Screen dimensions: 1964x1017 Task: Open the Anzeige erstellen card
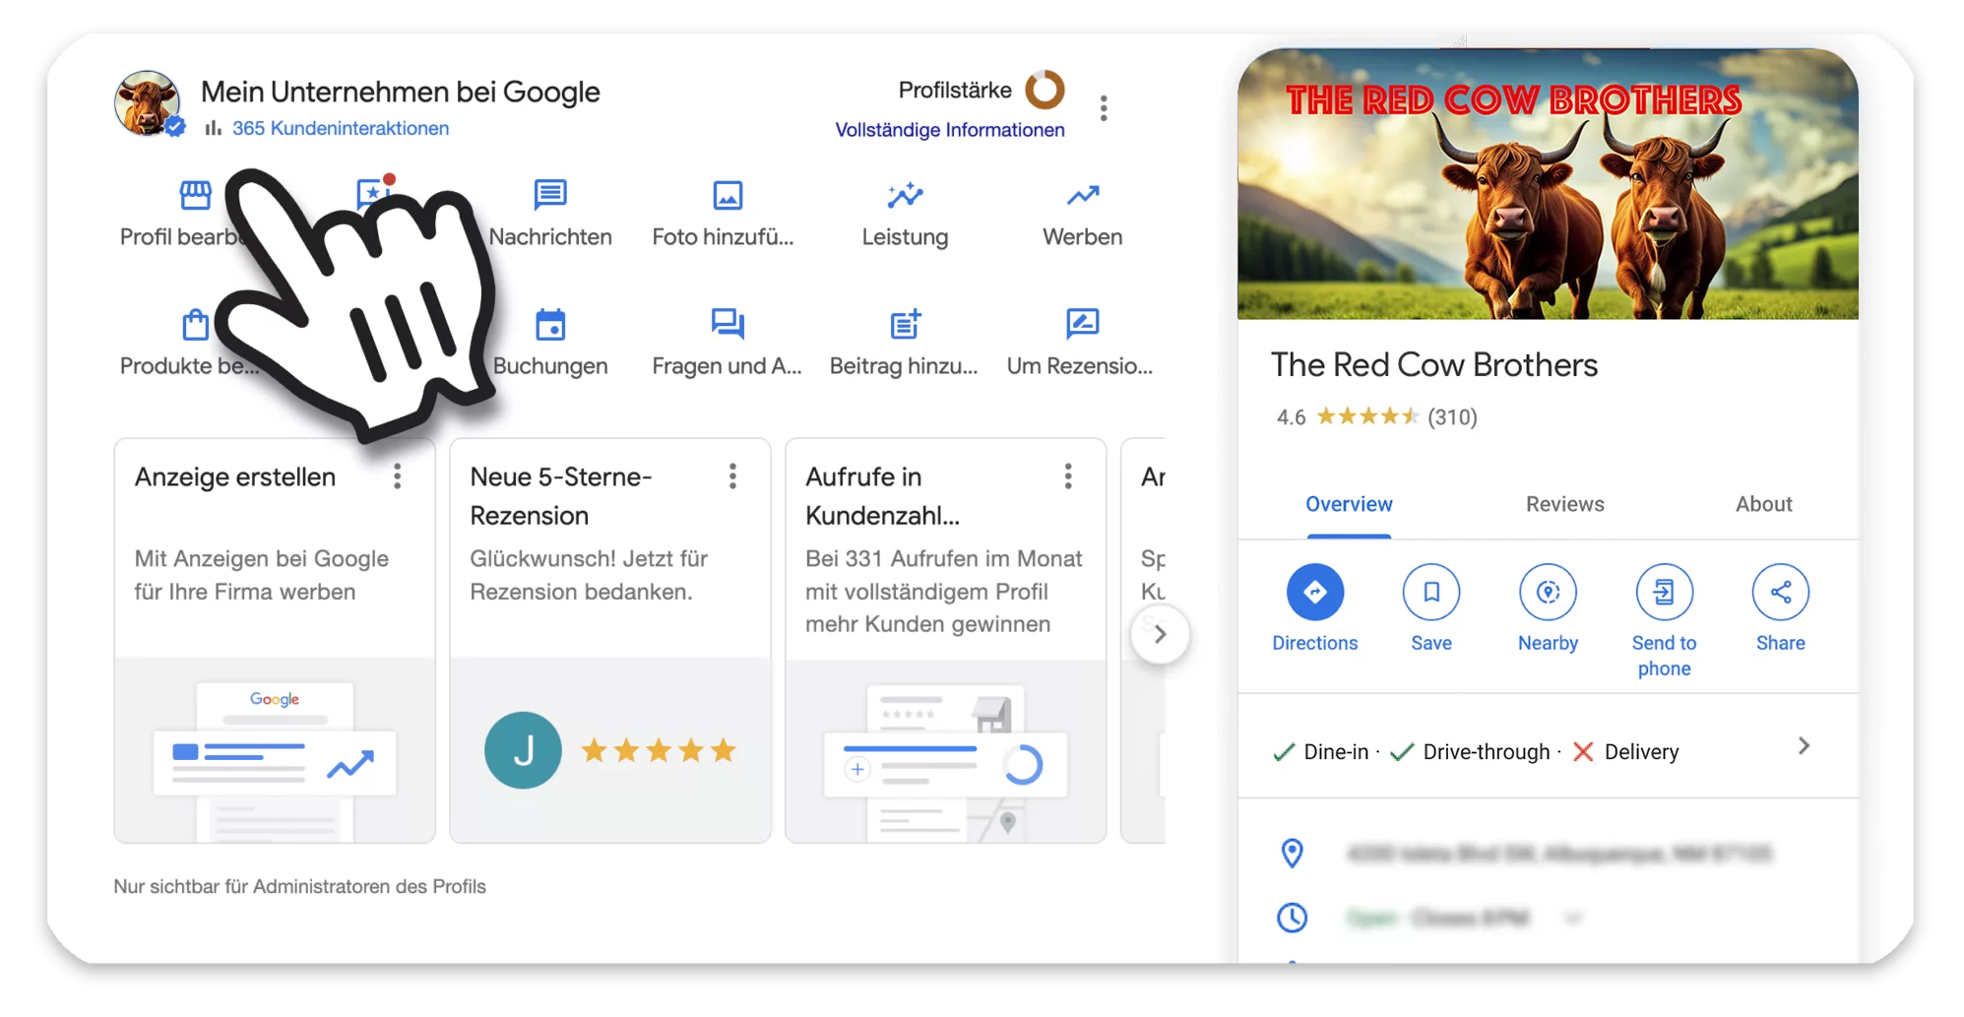tap(275, 641)
